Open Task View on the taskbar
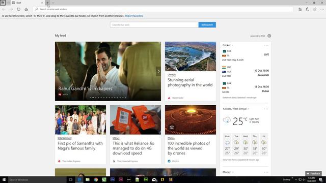Viewport: 326px width, 183px height. point(70,179)
